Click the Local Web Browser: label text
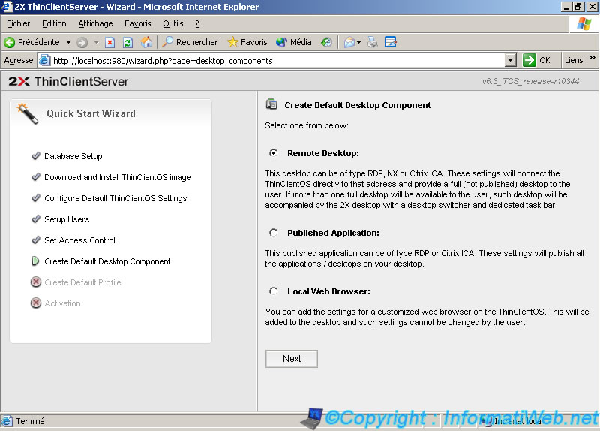The image size is (600, 431). (x=328, y=291)
